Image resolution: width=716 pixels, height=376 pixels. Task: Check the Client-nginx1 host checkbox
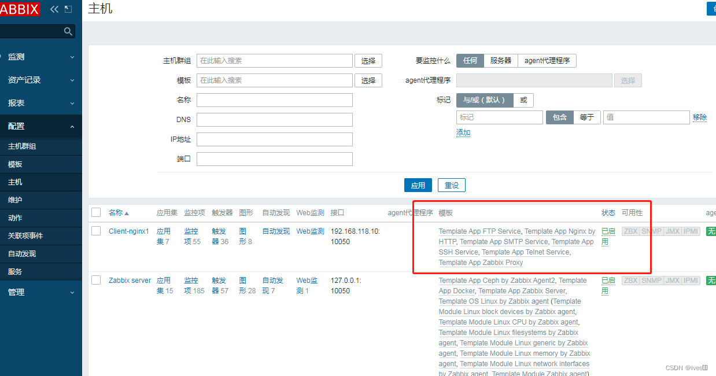[96, 231]
